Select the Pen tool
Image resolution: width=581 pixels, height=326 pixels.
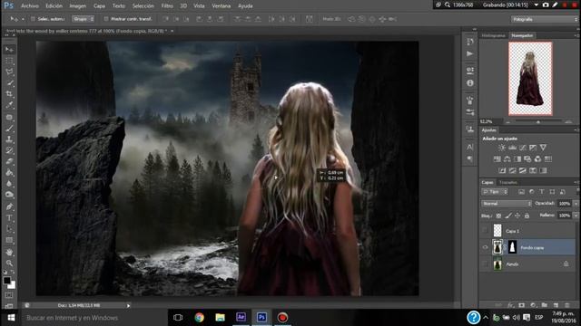(x=10, y=206)
